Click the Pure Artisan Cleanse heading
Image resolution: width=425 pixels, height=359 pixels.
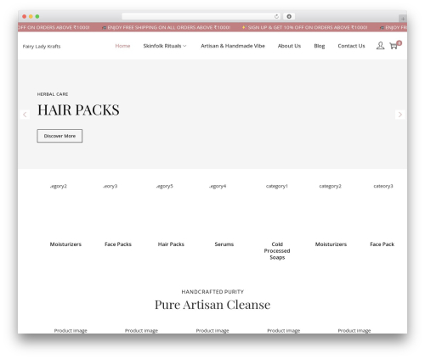click(x=212, y=305)
